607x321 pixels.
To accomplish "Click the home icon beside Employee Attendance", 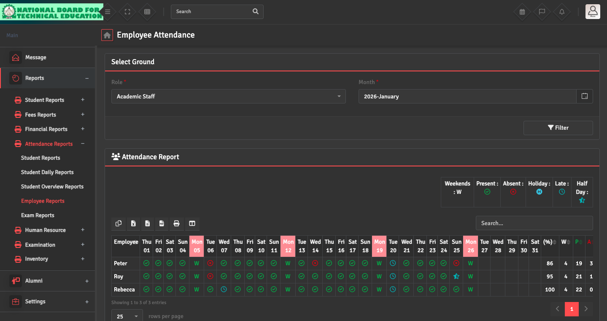I will click(107, 35).
